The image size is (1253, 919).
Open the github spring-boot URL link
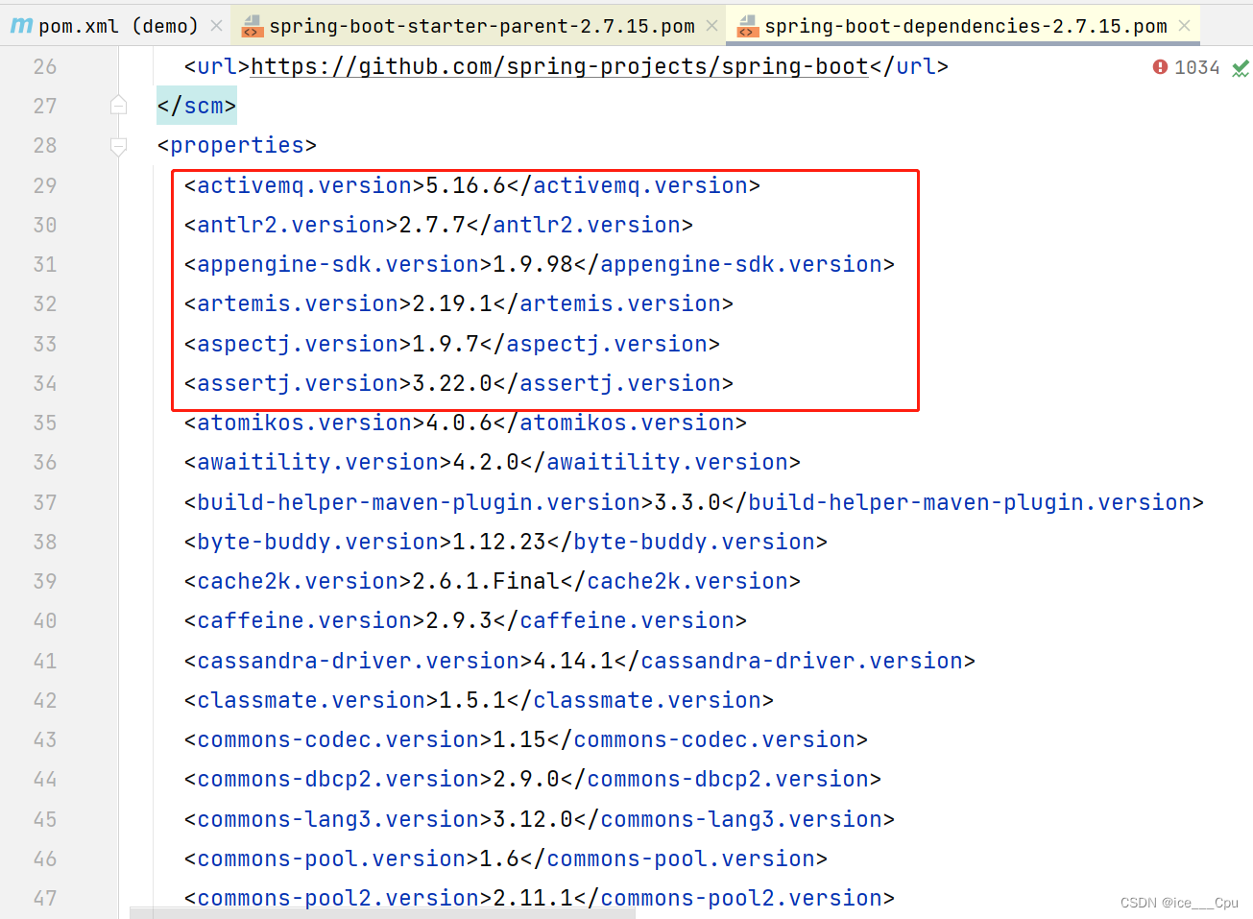point(560,66)
